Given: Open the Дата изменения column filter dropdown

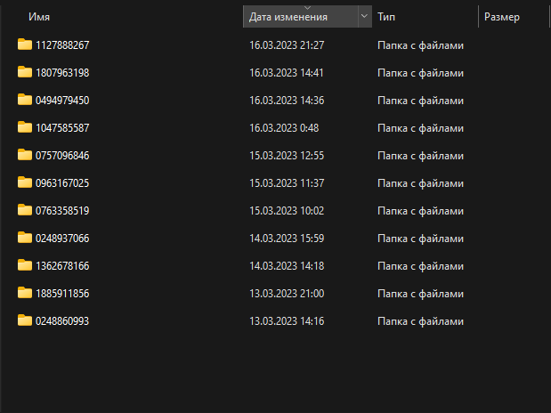Looking at the screenshot, I should 364,17.
